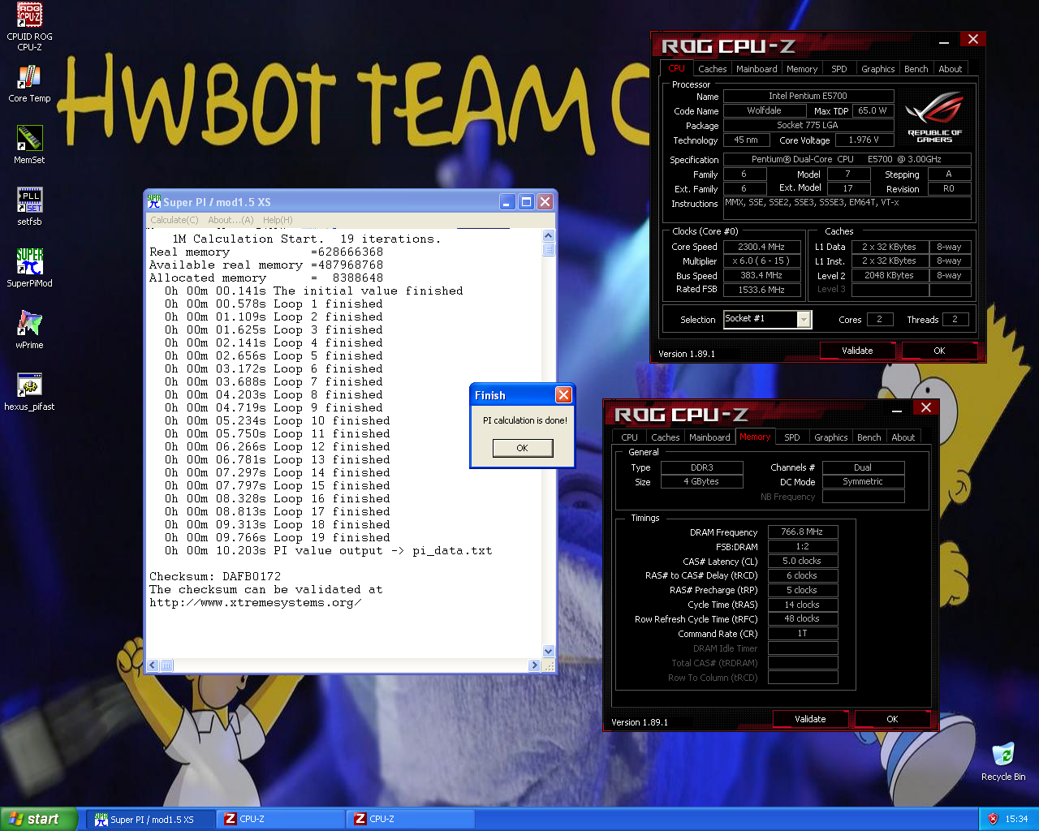Switch to CPU tab in bottom CPU-Z
The width and height of the screenshot is (1039, 831).
[630, 437]
